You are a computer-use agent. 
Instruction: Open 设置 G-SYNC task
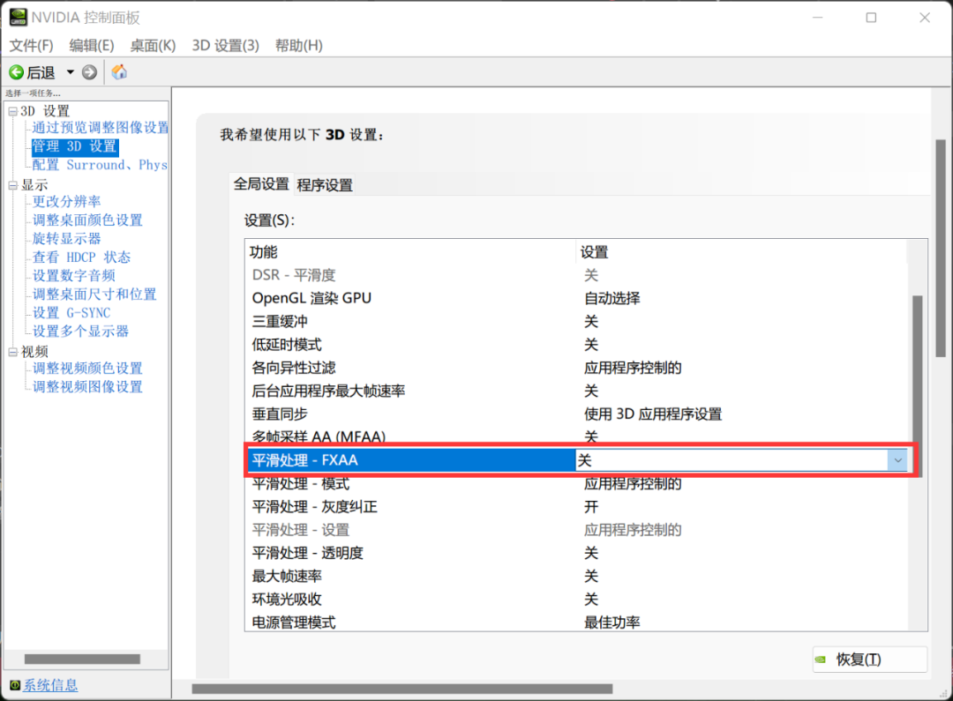coord(71,313)
